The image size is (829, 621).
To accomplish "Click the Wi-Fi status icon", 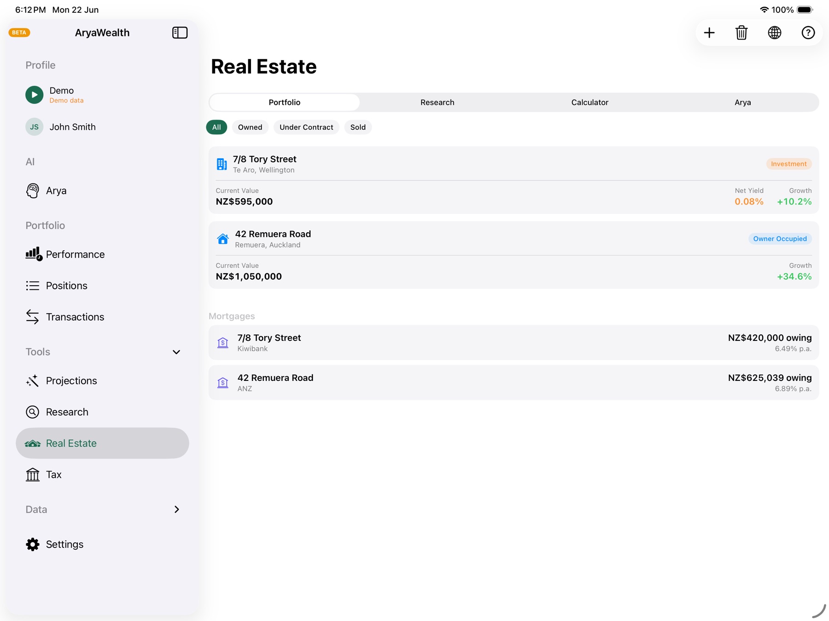I will [764, 10].
